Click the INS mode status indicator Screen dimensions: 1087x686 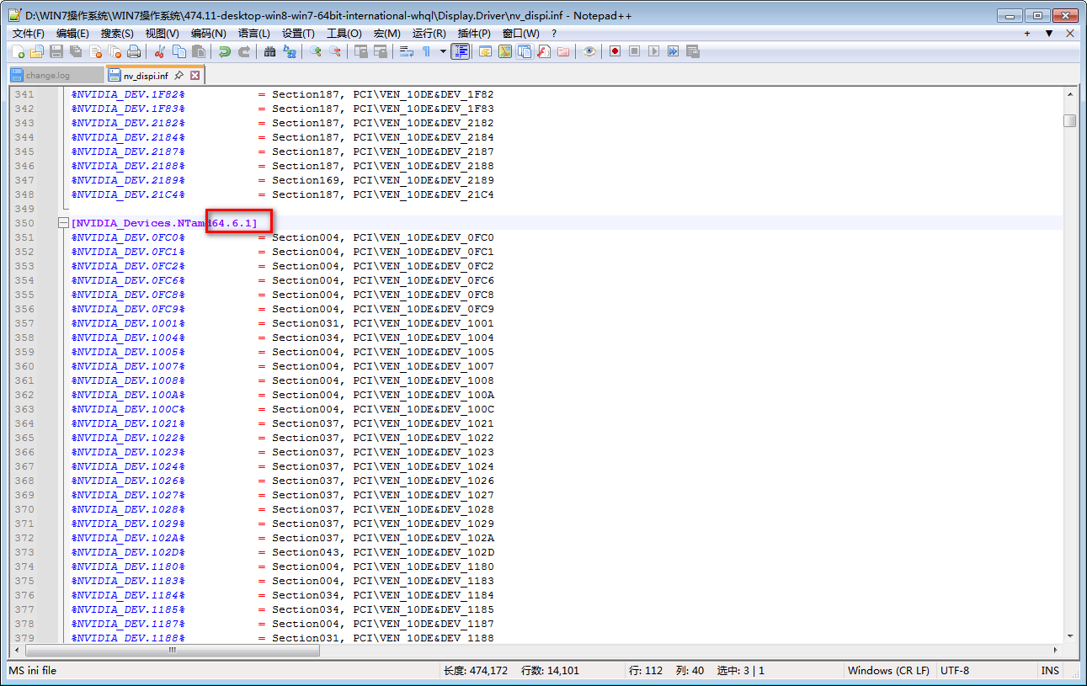(1049, 671)
